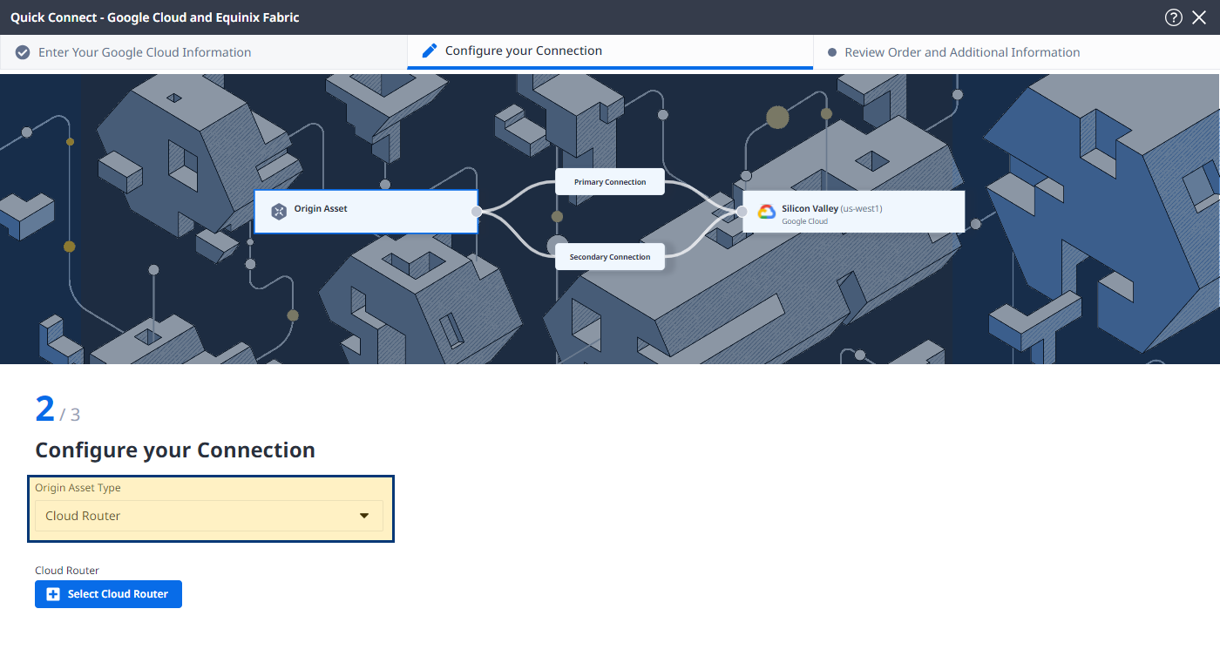Screen dimensions: 1220x663
Task: Select the Secondary Connection label
Action: click(610, 257)
